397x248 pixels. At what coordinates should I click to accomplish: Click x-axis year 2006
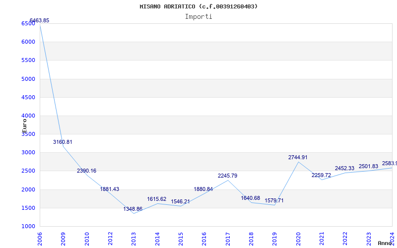40,239
